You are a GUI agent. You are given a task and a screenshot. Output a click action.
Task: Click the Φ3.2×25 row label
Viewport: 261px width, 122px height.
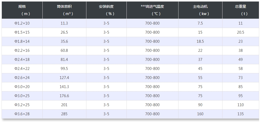[x=22, y=105]
